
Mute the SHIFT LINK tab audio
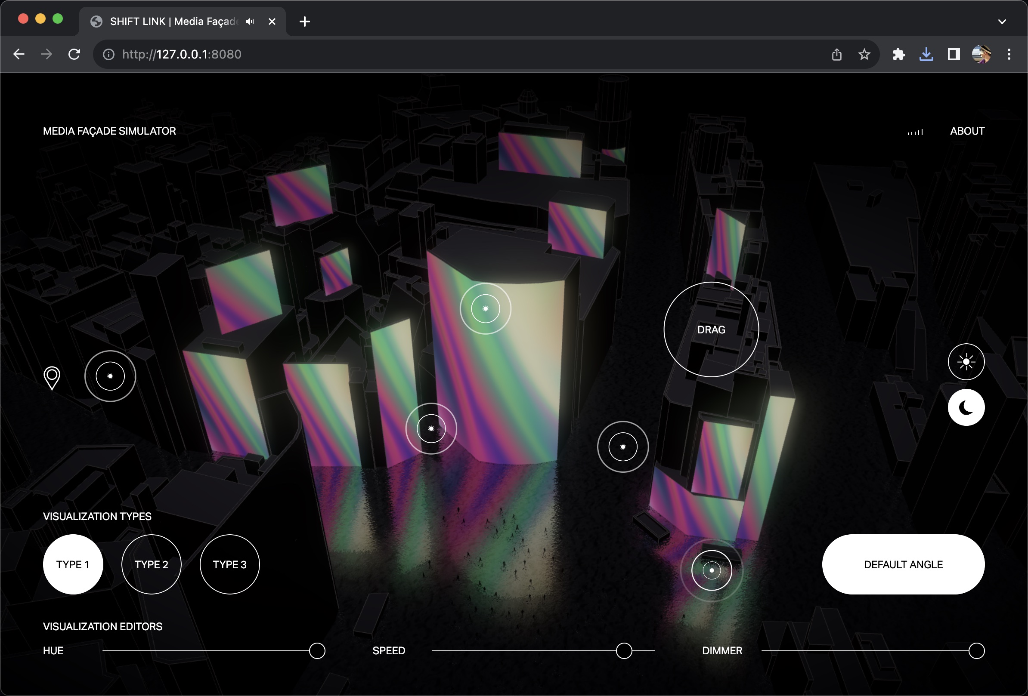[x=250, y=21]
